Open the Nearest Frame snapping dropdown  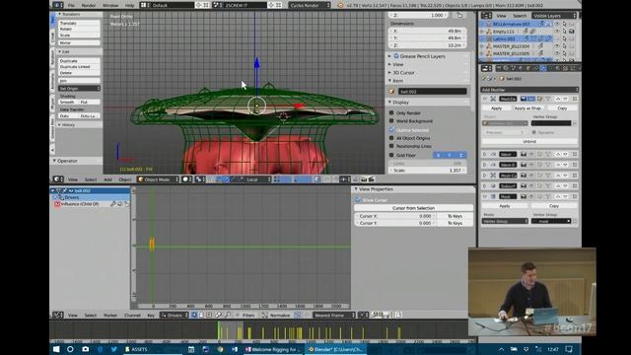[334, 316]
